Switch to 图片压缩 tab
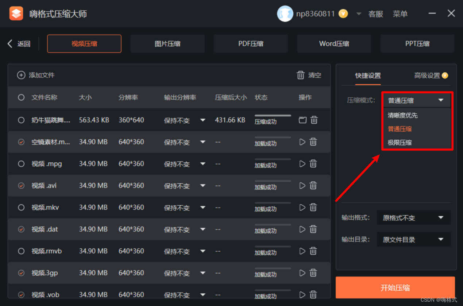Screen dimensions: 463x306 tap(167, 44)
